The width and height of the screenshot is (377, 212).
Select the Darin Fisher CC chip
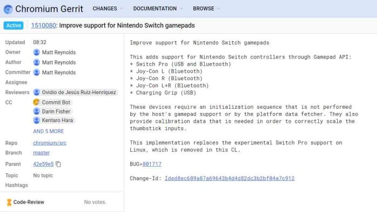(x=52, y=111)
